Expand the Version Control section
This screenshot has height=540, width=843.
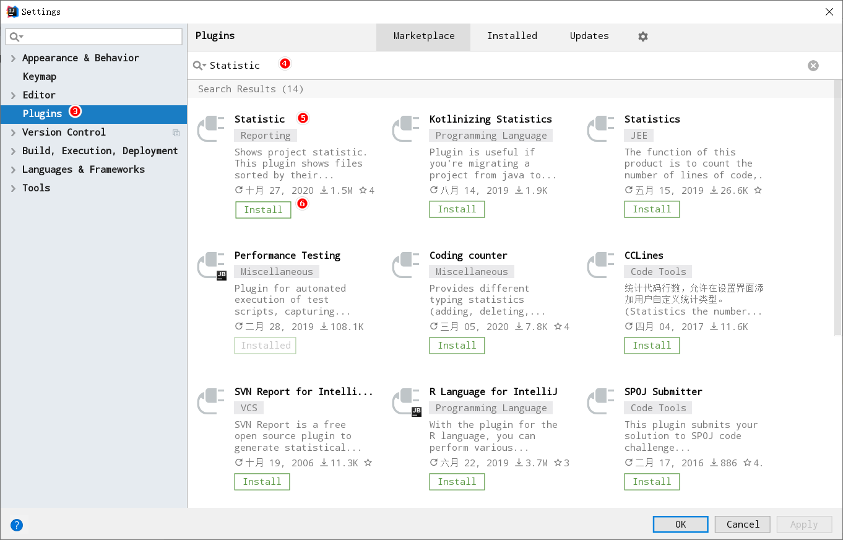(x=14, y=133)
